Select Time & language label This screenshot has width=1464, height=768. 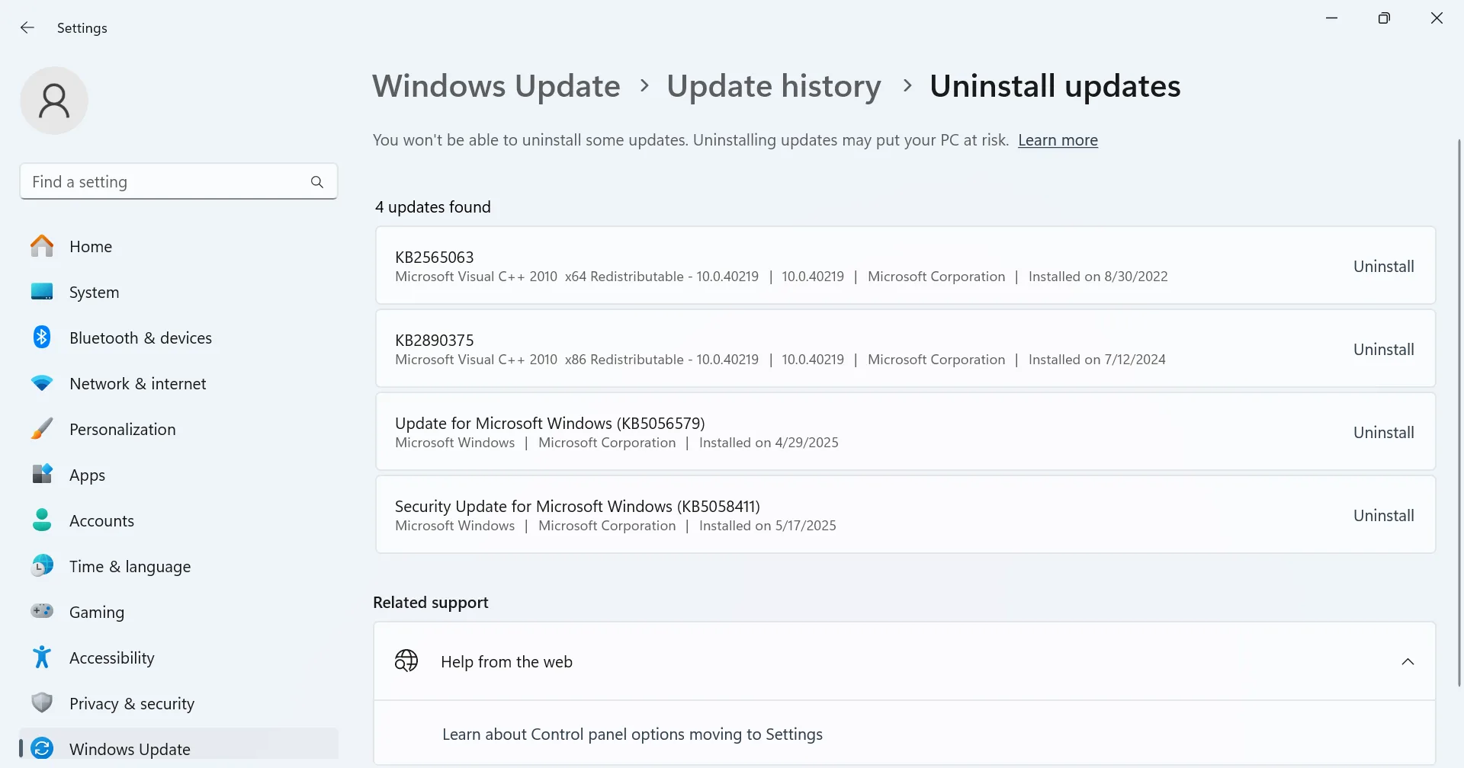click(130, 567)
